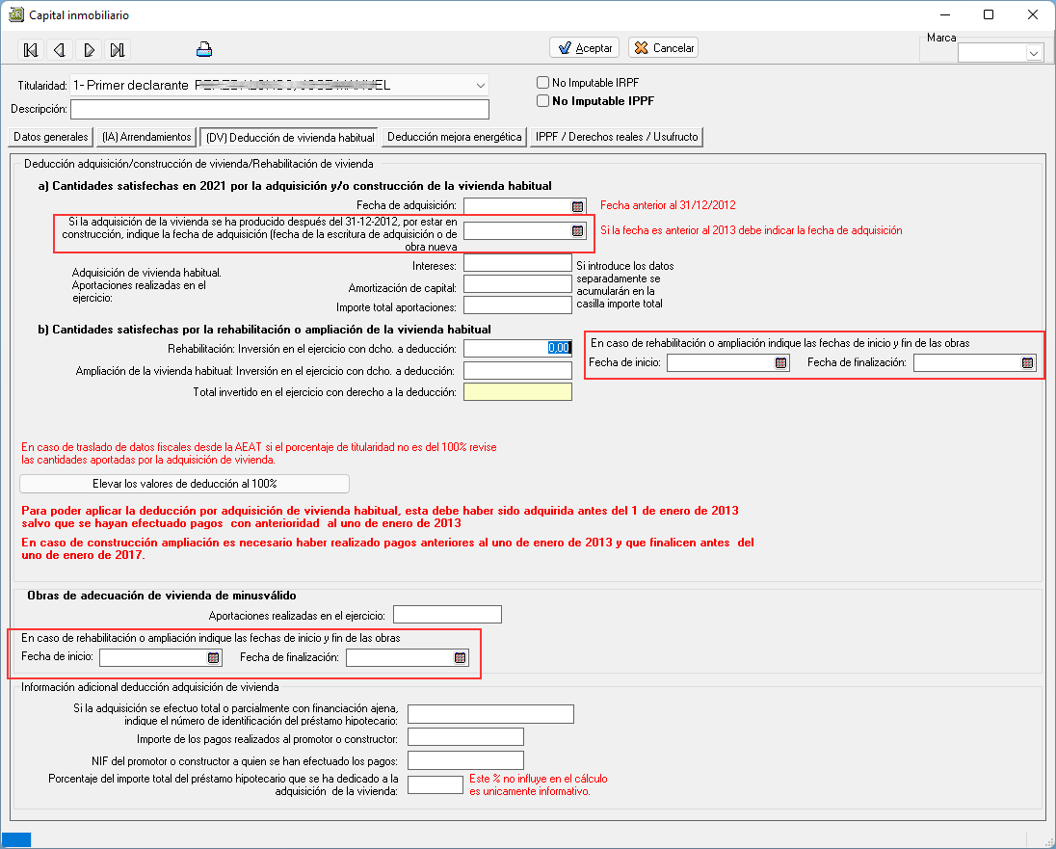Go to the previous record
Viewport: 1056px width, 849px height.
[60, 49]
